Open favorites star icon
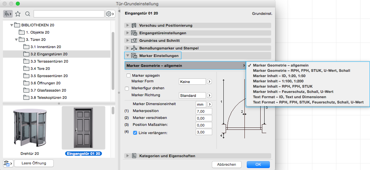Image resolution: width=370 pixels, height=170 pixels. (18, 14)
